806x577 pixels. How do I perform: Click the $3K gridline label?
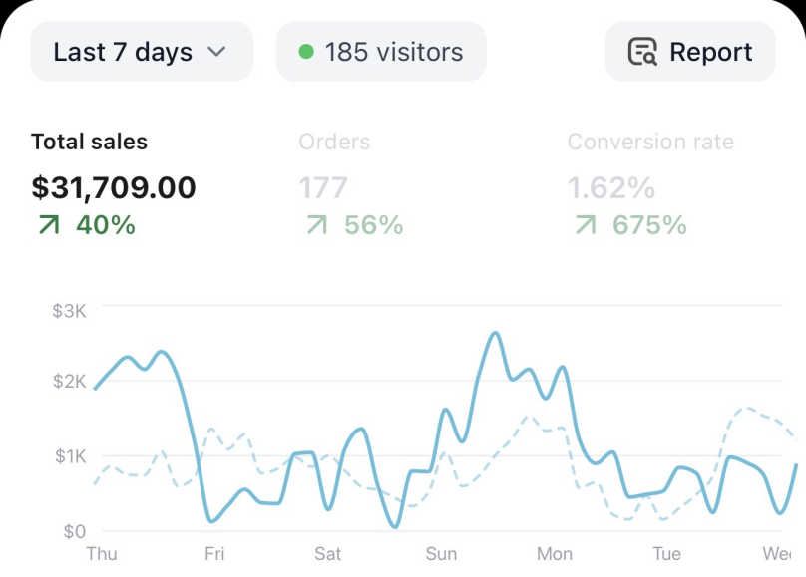[x=69, y=311]
